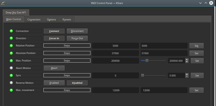The height and width of the screenshot is (106, 216).
Task: Click the Connect button
Action: (54, 31)
